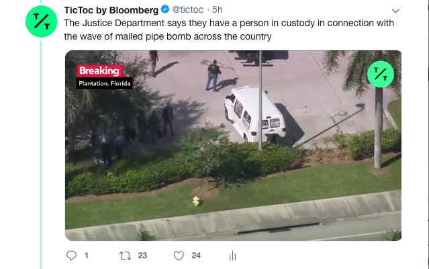Open the 5h timestamp permalink

point(218,9)
